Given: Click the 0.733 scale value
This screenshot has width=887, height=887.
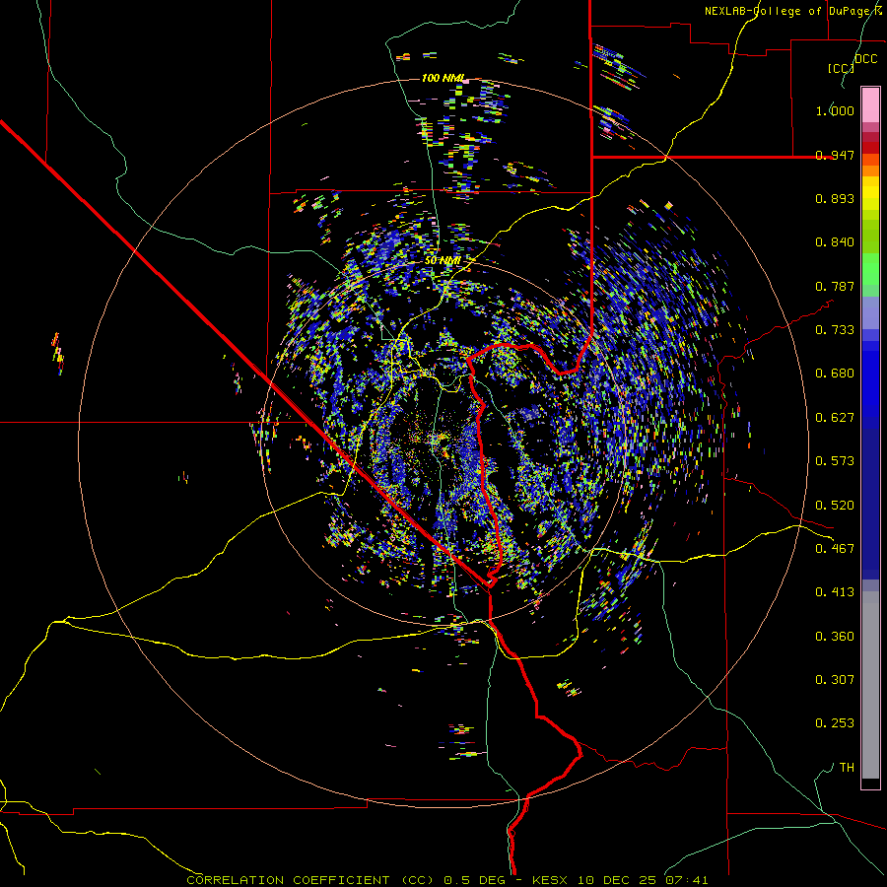Looking at the screenshot, I should (x=835, y=330).
